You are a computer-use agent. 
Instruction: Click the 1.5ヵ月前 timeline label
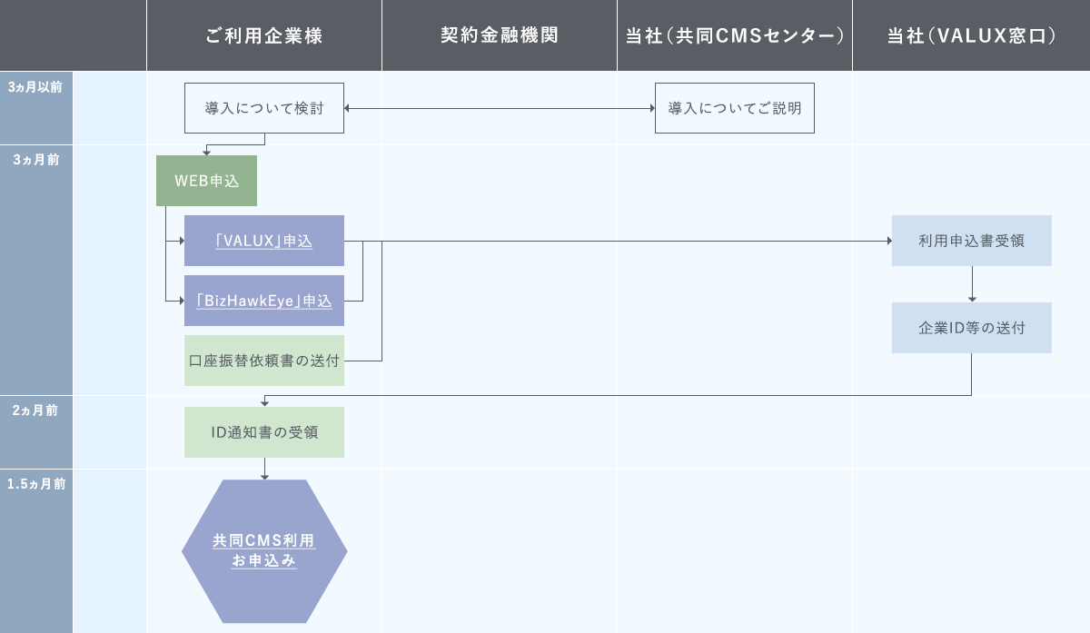[x=35, y=484]
